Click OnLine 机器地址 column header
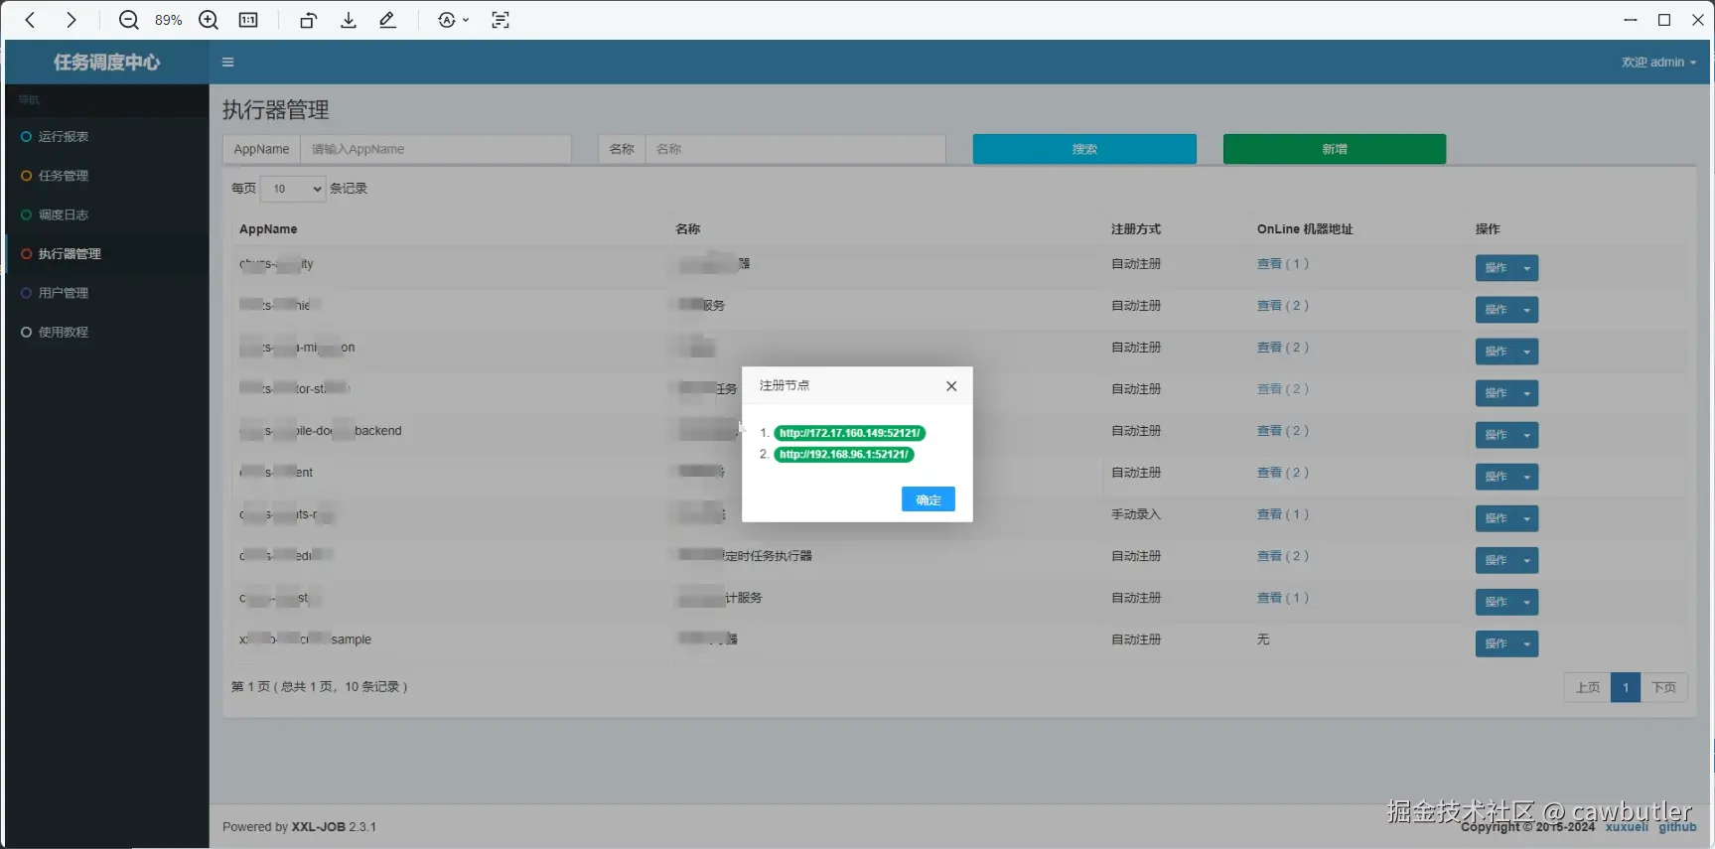Viewport: 1715px width, 849px height. 1305,229
